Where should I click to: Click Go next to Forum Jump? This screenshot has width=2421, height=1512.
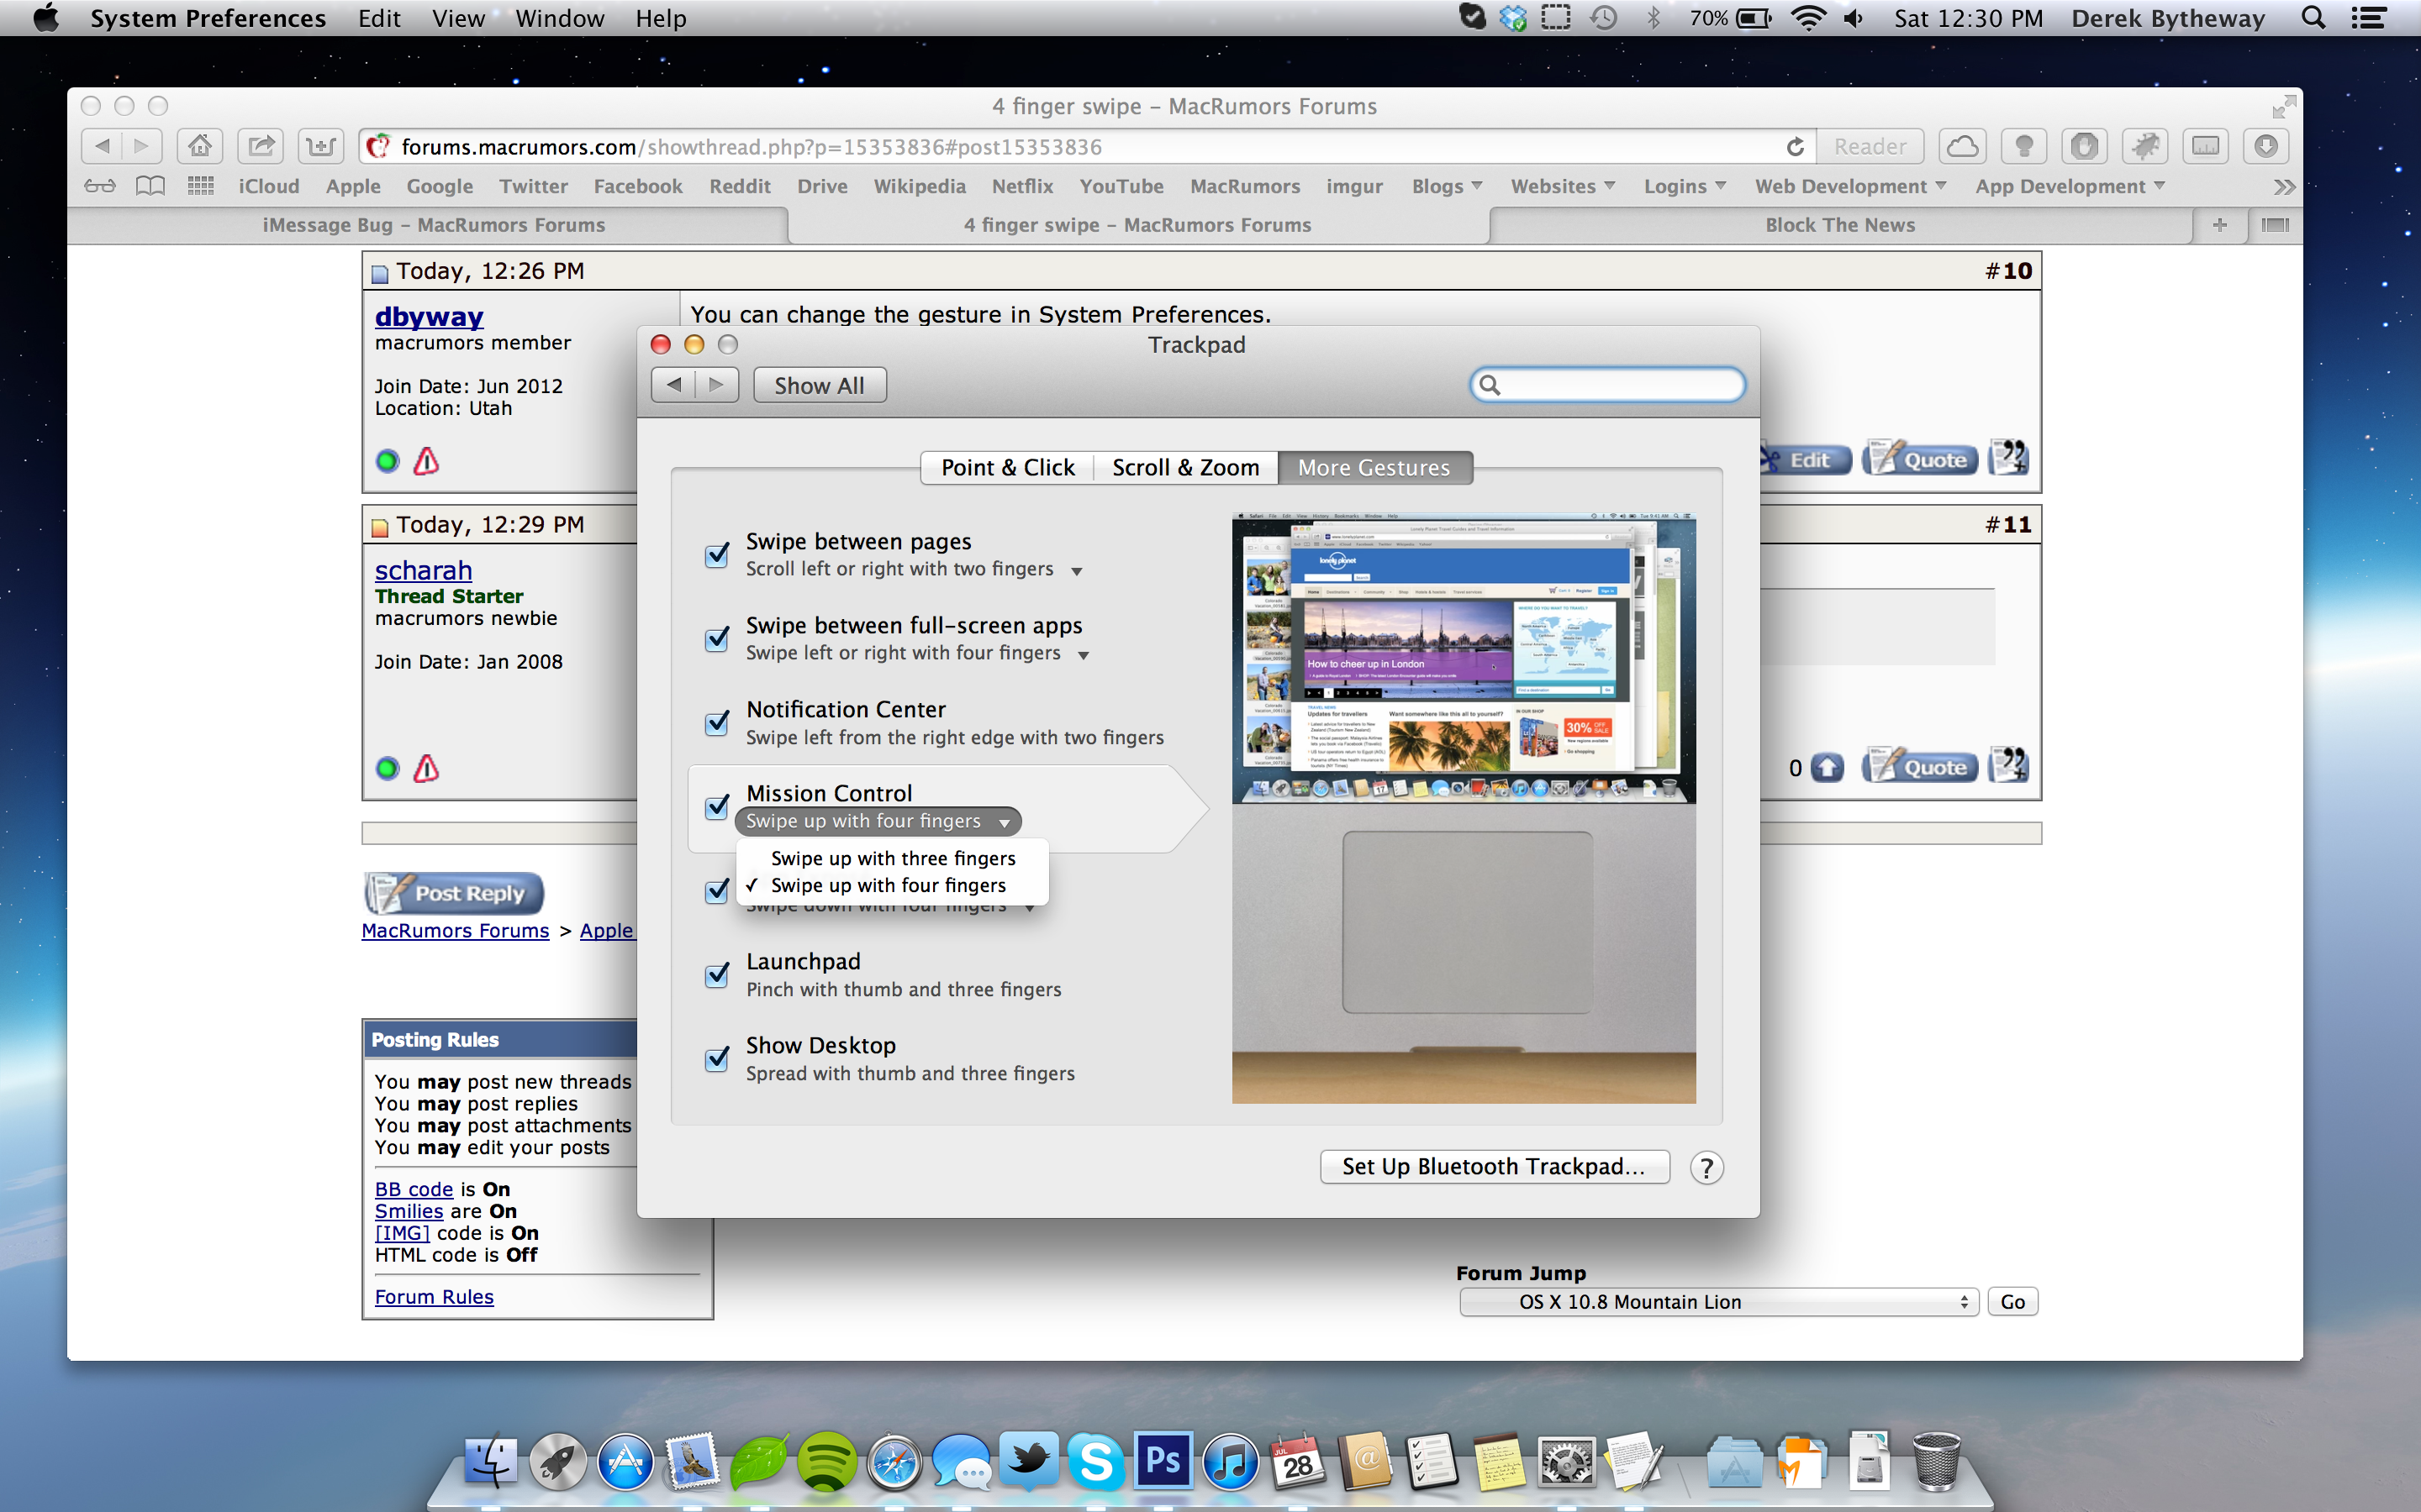coord(2012,1302)
